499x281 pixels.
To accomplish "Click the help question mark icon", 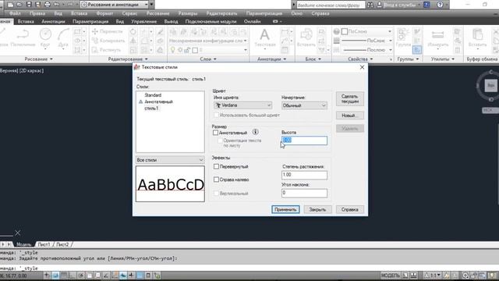I will tap(440, 5).
